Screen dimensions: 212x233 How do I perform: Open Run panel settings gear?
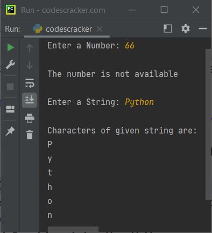point(186,29)
